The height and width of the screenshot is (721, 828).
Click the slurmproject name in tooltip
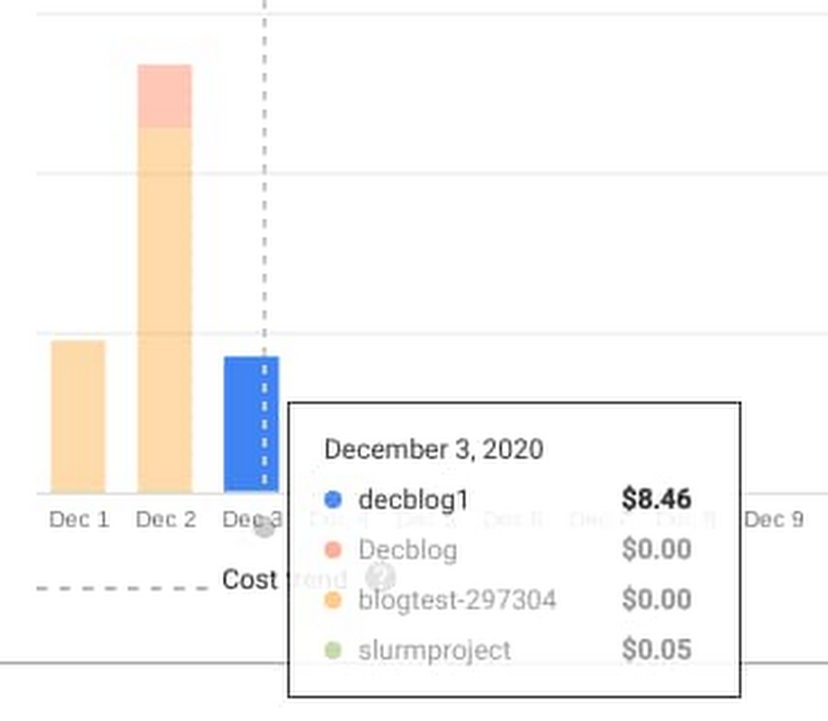[435, 651]
